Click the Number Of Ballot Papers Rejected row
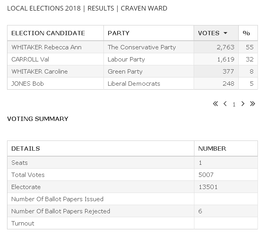 coord(61,211)
